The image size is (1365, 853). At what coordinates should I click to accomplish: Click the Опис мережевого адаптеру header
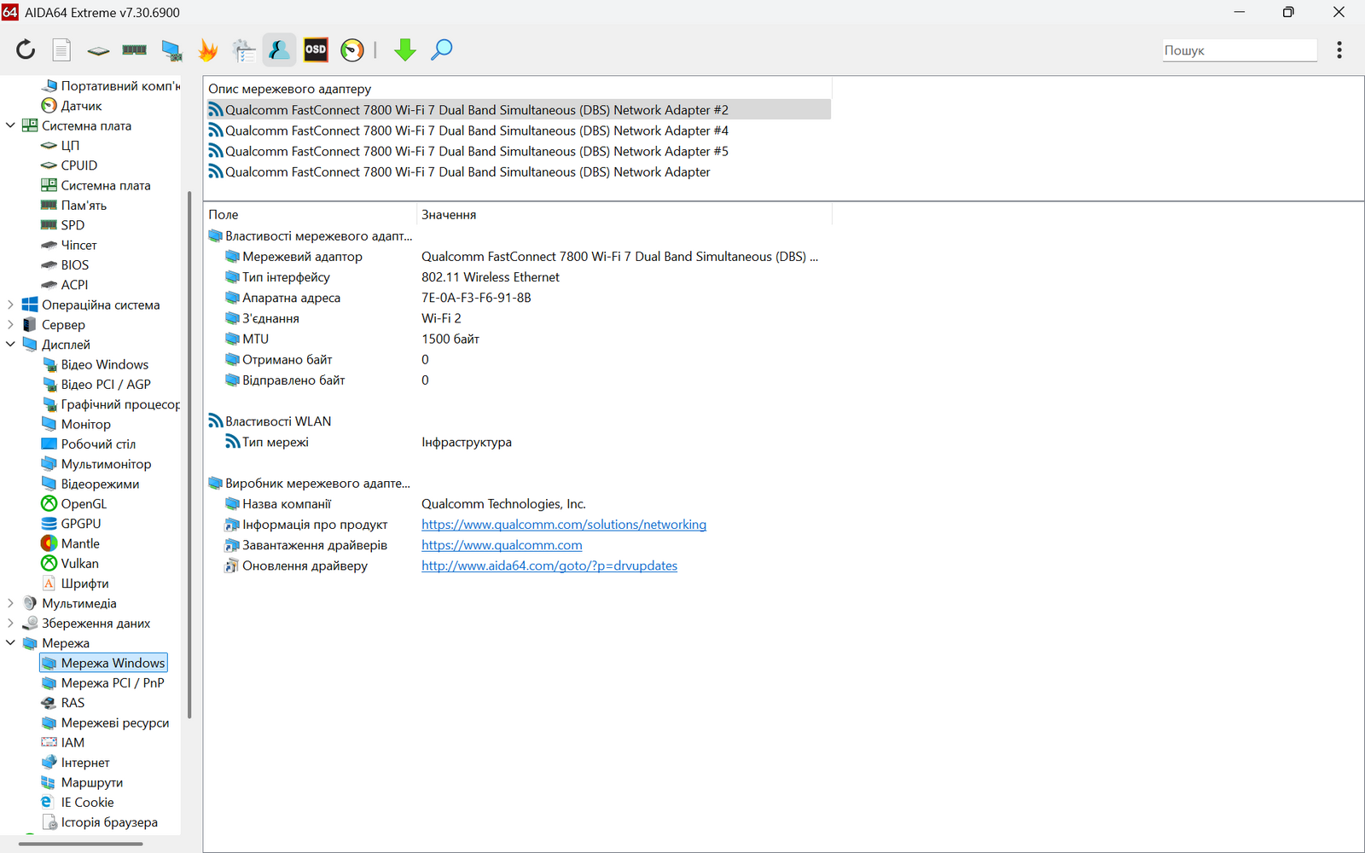click(x=517, y=89)
